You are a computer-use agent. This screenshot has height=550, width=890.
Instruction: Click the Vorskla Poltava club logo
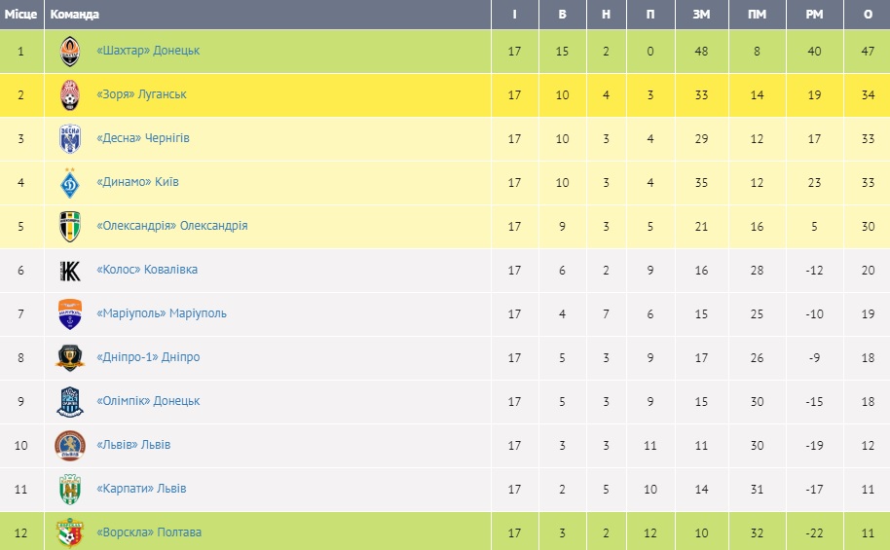click(x=70, y=532)
